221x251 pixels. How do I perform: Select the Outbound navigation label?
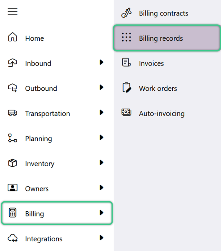click(41, 89)
